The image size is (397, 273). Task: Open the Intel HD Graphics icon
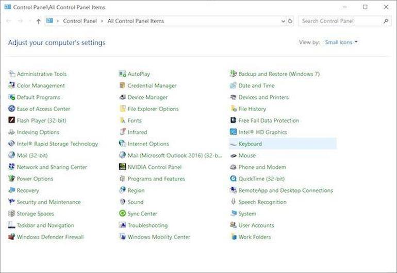pyautogui.click(x=233, y=132)
